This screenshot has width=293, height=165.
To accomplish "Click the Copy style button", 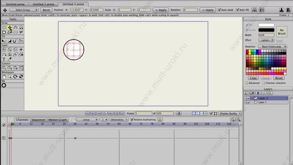I will click(x=253, y=78).
